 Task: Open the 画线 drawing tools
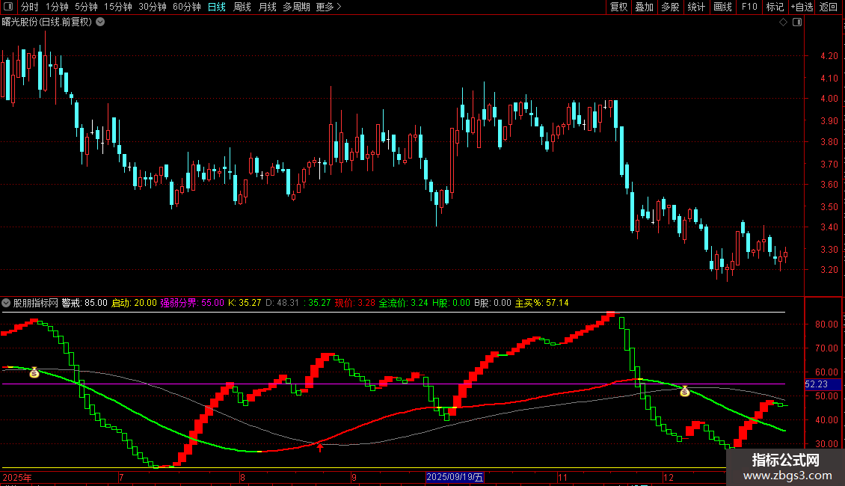[x=722, y=7]
